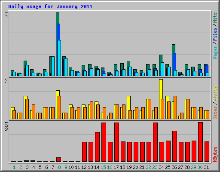This screenshot has height=172, width=220.
Task: Select the dark blue Files bar for day 8
Action: [x=58, y=32]
